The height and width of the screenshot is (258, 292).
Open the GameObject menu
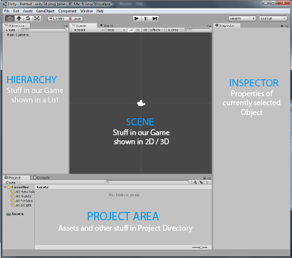(45, 11)
